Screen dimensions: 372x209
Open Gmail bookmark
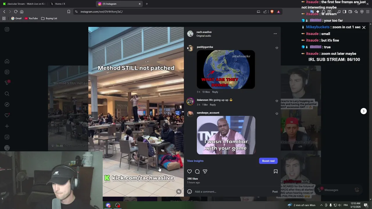pyautogui.click(x=16, y=18)
